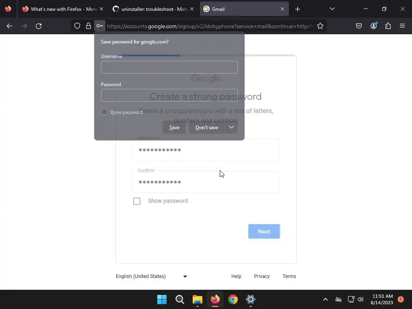Open the Firefox application menu hamburger
The image size is (412, 309).
click(x=402, y=26)
